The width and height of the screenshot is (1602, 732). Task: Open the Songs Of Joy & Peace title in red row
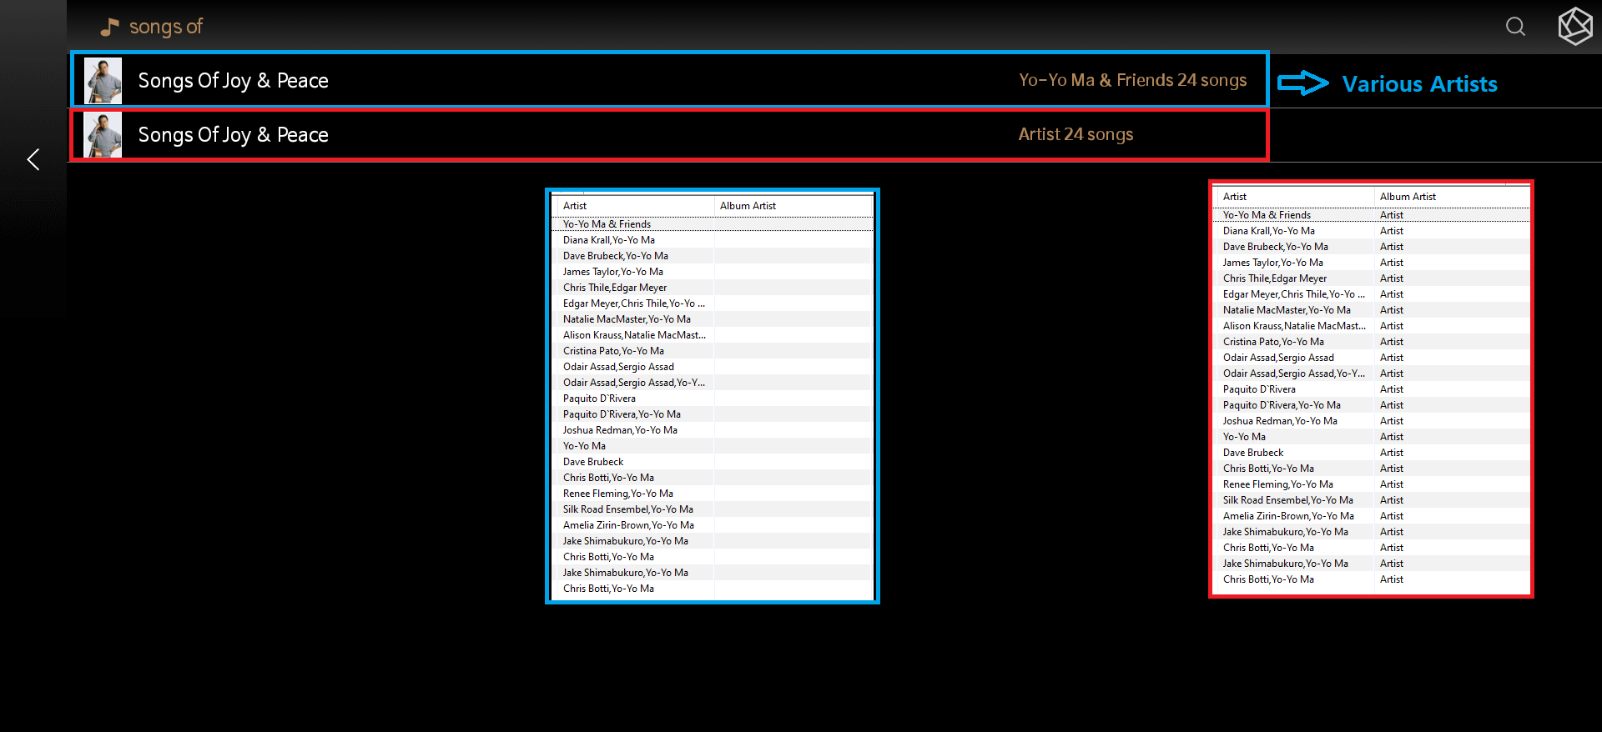pos(233,135)
